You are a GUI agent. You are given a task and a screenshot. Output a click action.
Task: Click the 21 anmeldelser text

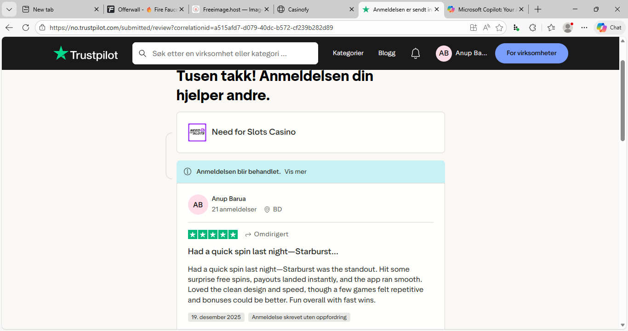point(234,210)
